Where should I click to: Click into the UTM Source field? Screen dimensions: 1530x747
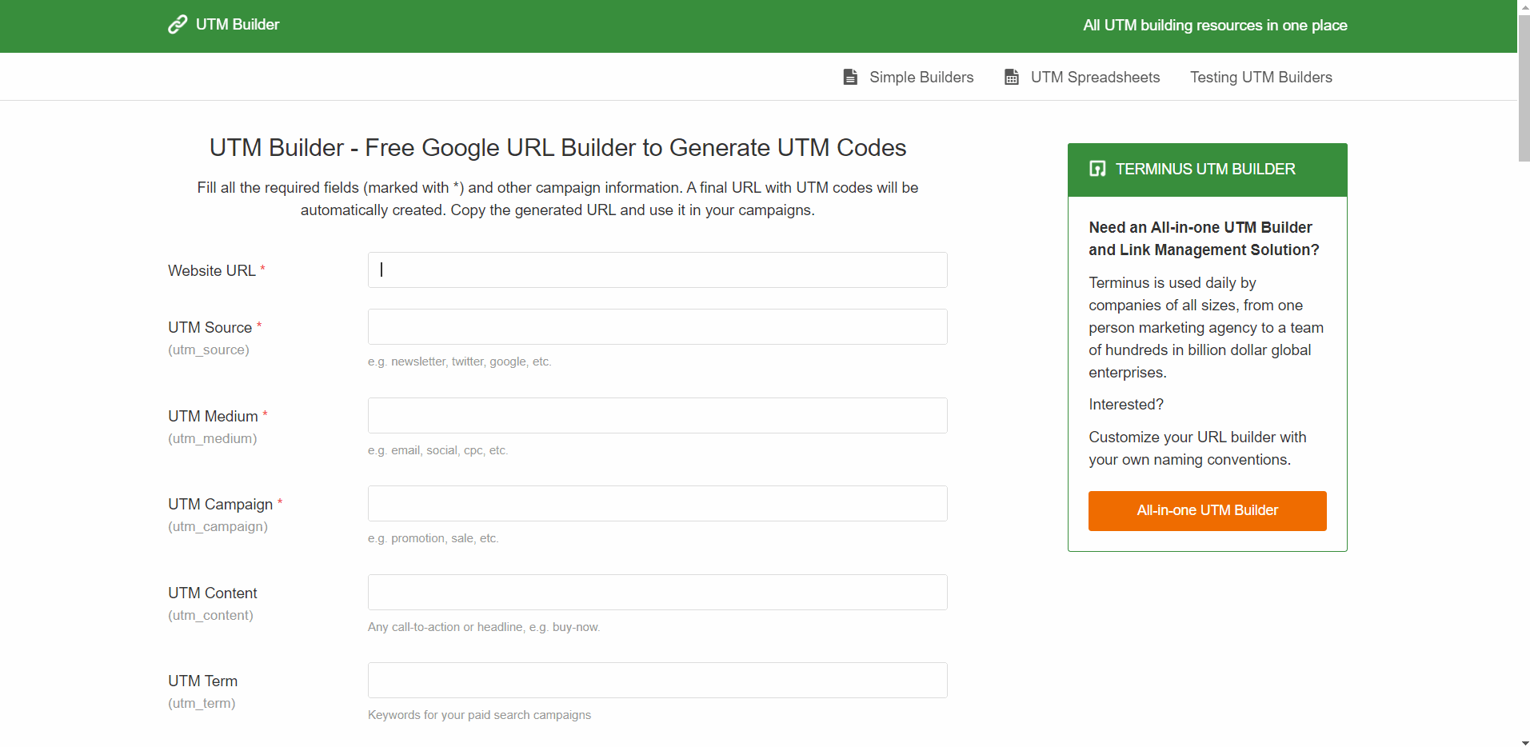[x=657, y=327]
